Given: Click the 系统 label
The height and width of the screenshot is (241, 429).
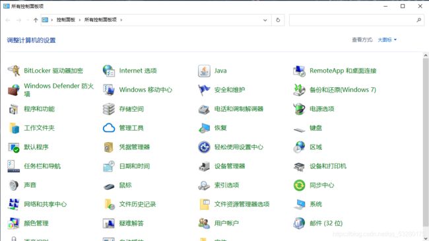Looking at the screenshot, I should click(x=315, y=204).
